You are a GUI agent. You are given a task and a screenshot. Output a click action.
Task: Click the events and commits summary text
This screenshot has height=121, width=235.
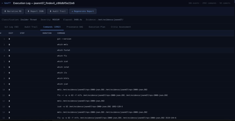209,3
